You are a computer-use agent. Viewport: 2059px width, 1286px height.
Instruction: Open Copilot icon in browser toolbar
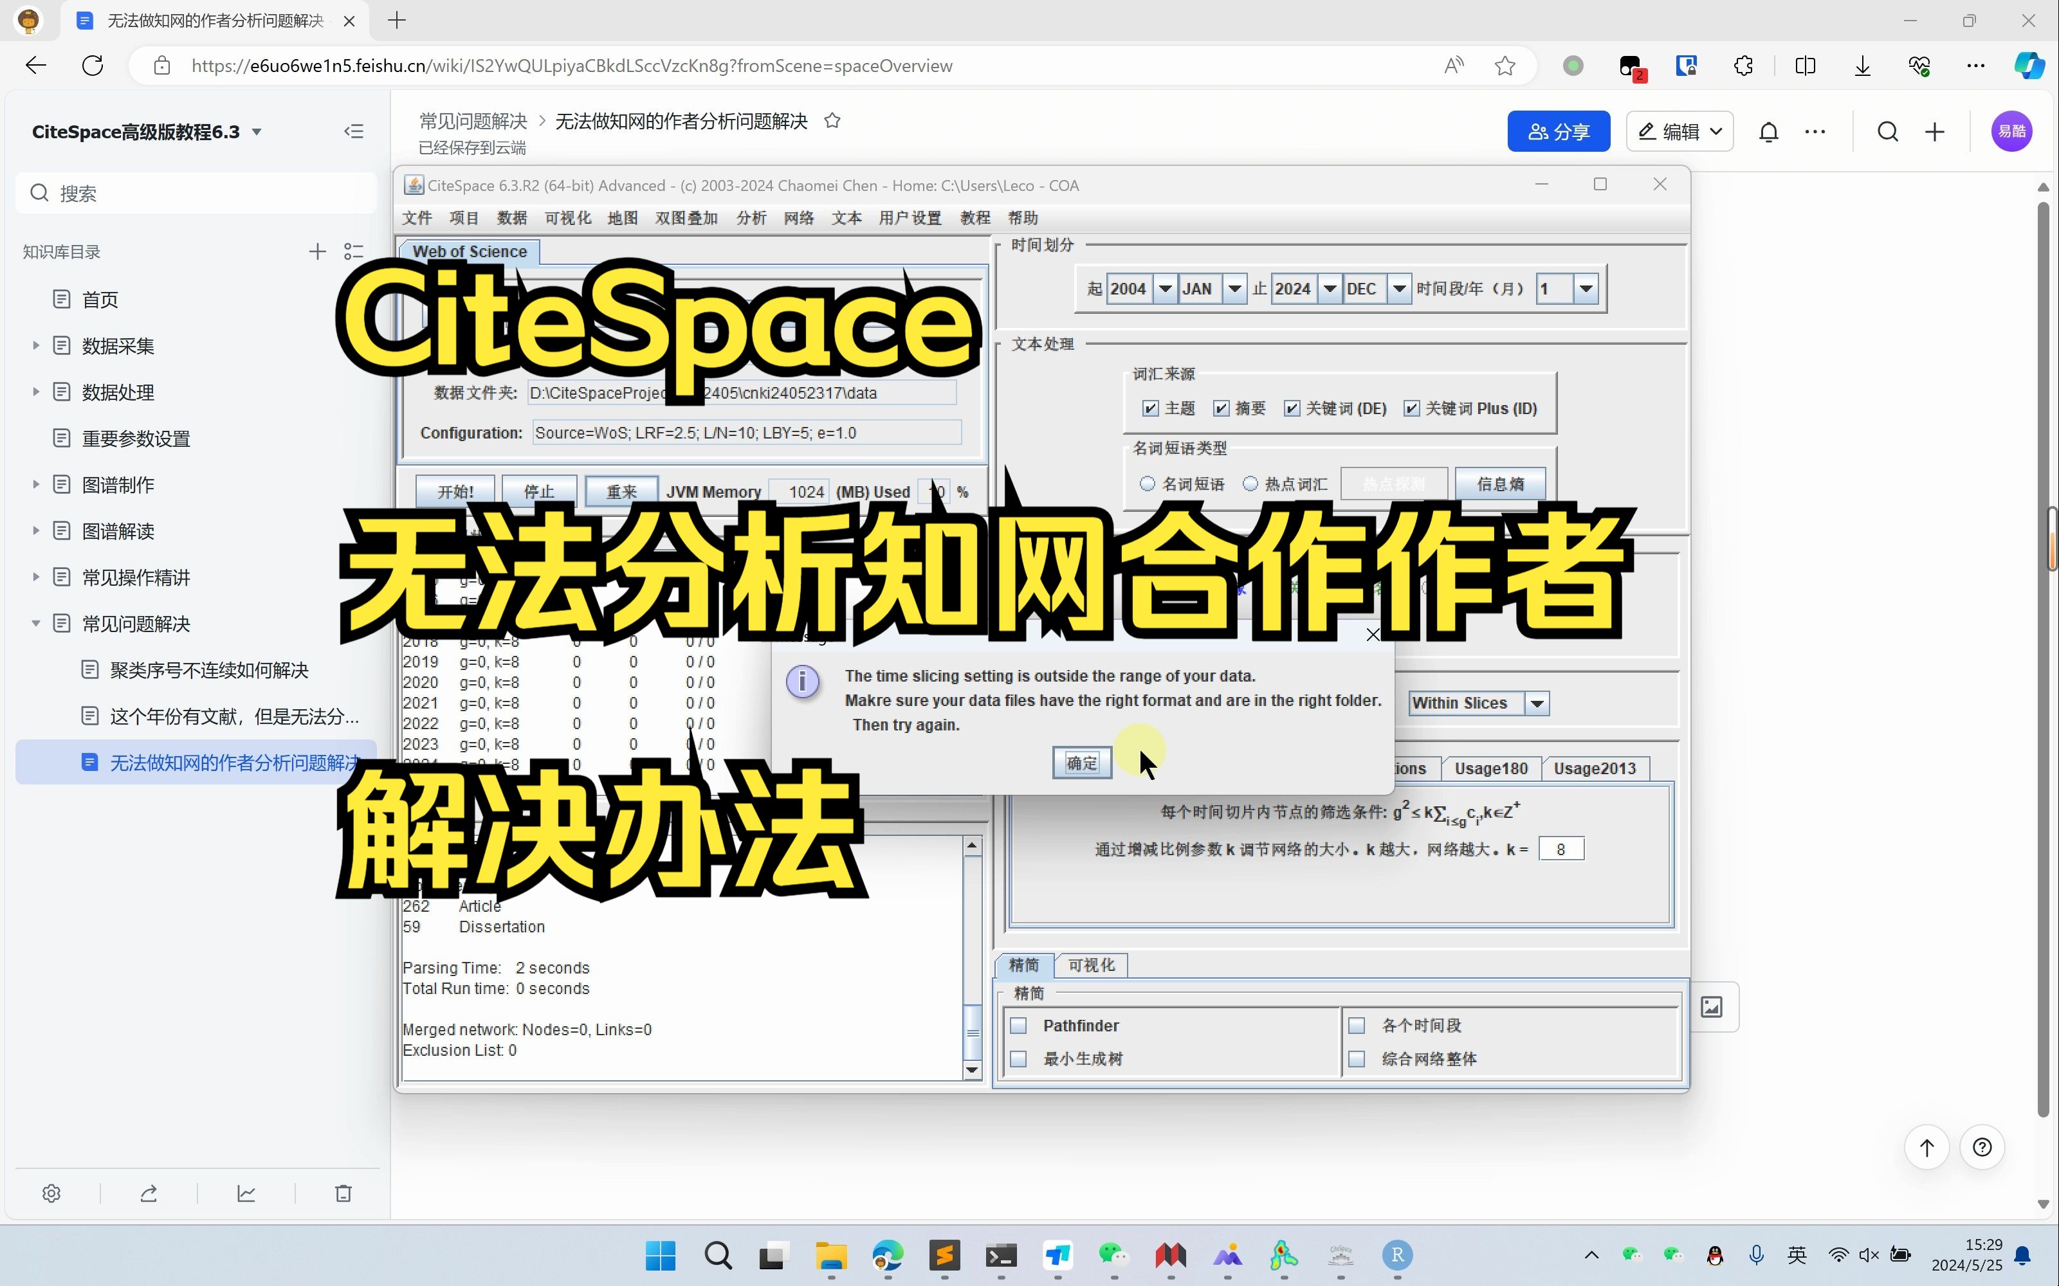(2029, 66)
